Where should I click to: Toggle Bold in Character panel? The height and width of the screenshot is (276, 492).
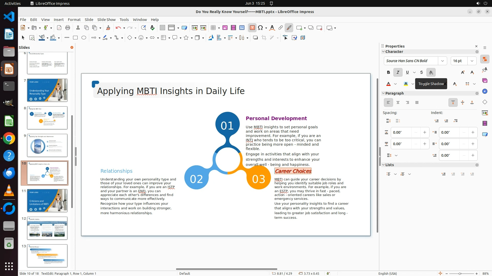388,72
